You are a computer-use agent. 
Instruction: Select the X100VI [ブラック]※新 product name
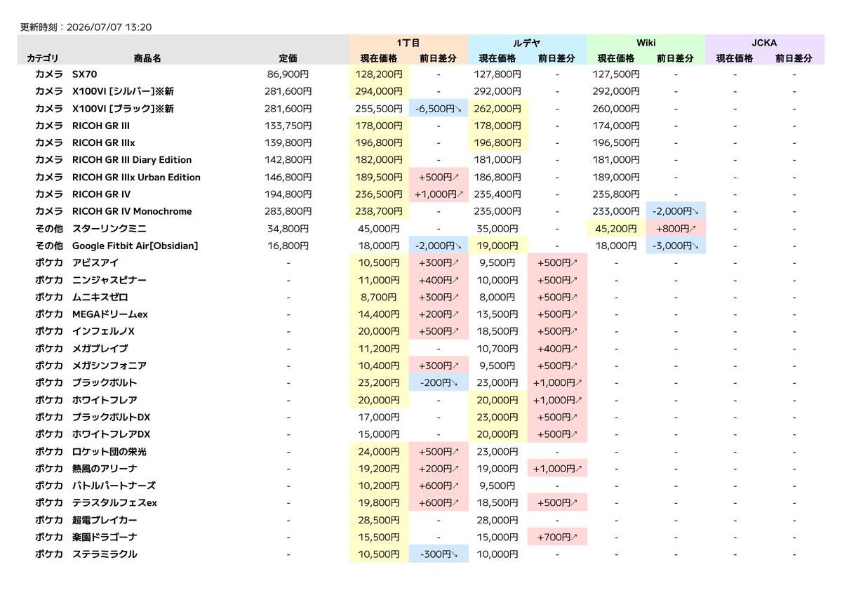123,108
